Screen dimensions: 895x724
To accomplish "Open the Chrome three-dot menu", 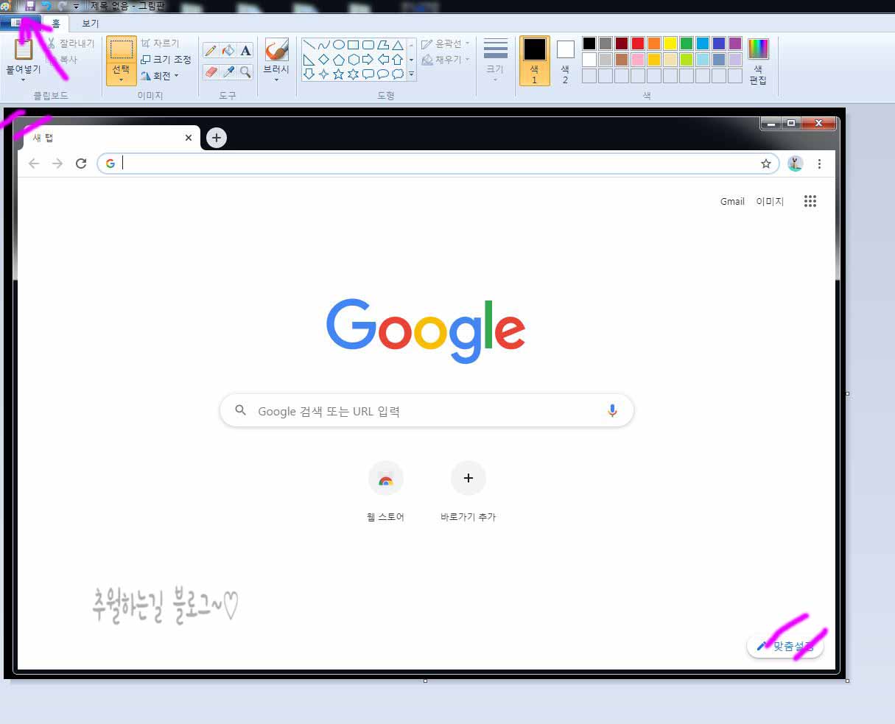I will 819,164.
